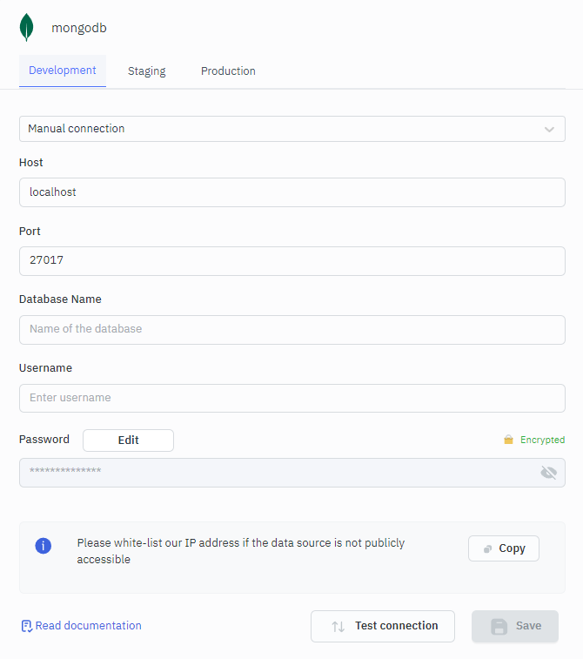The width and height of the screenshot is (583, 659).
Task: Click the arrows icon on Test connection
Action: (x=338, y=626)
